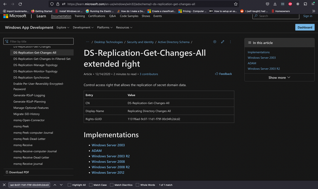Bookmark this page with the star icon
The height and width of the screenshot is (189, 318).
pyautogui.click(x=236, y=4)
